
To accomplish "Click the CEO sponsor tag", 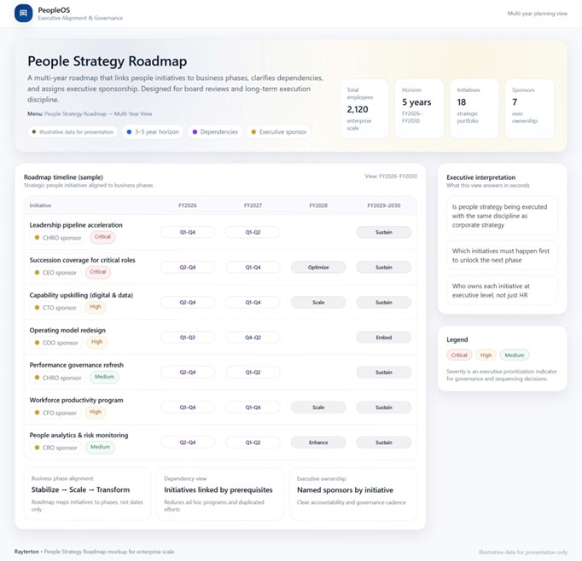I will click(x=55, y=273).
